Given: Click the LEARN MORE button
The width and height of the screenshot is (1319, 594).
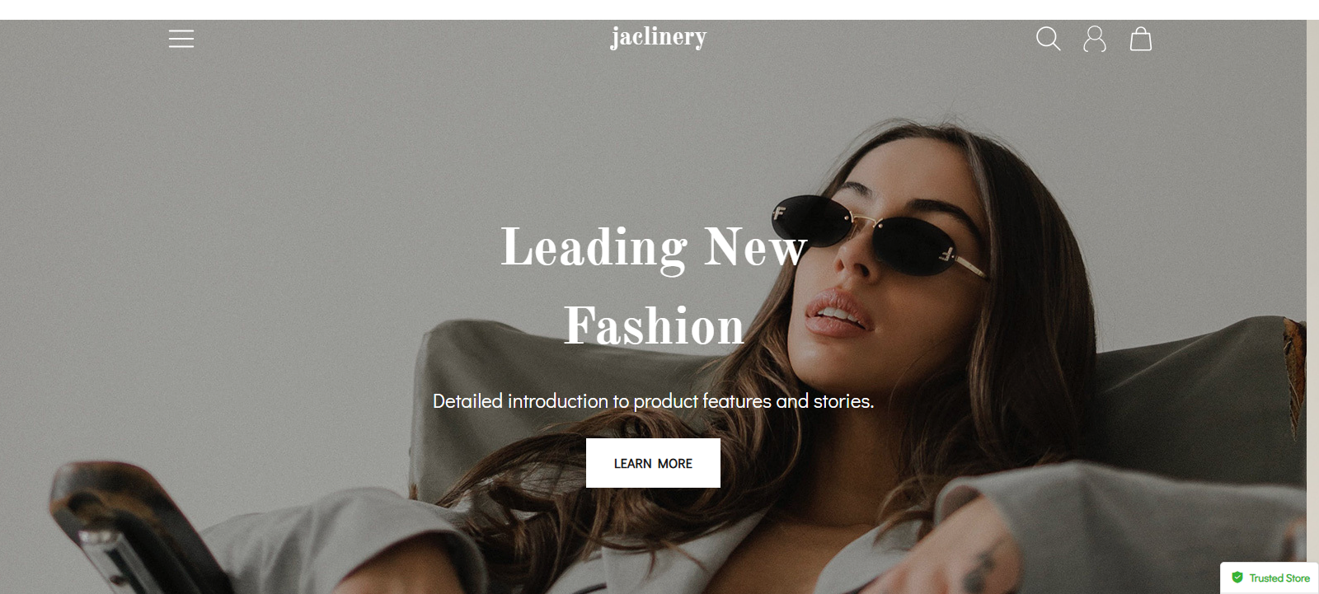Looking at the screenshot, I should (x=653, y=463).
